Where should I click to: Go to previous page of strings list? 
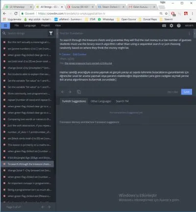pos(43,207)
